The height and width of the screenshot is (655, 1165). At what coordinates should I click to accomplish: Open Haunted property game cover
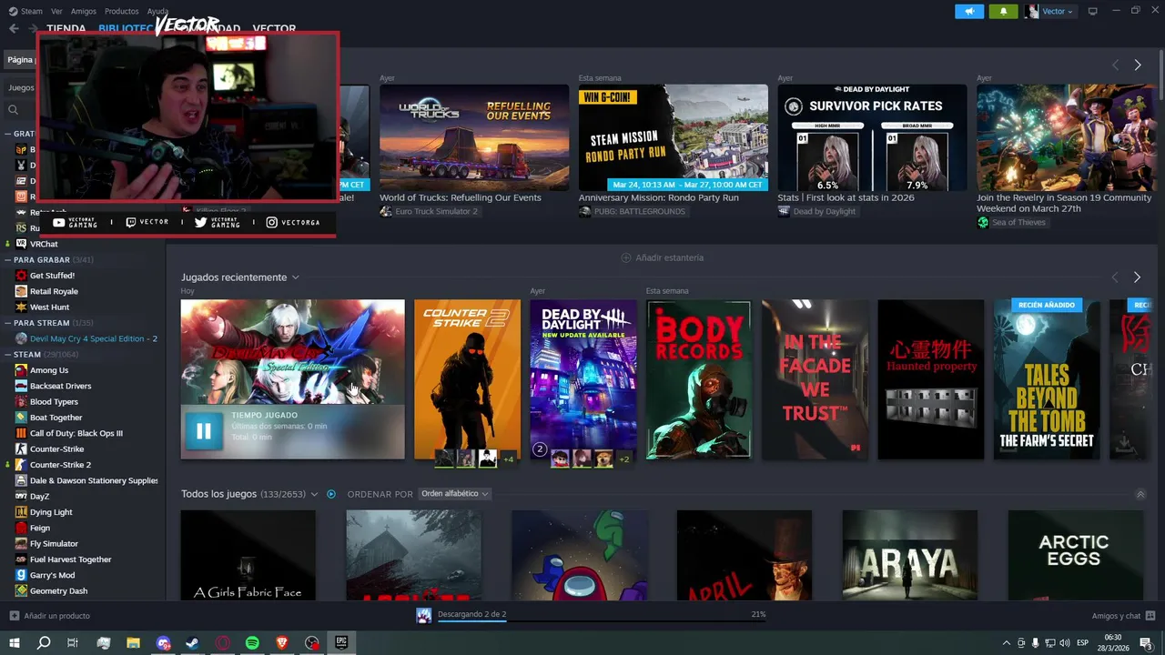coord(930,379)
